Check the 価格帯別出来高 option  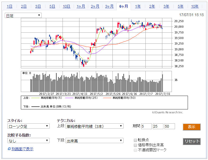(x=135, y=145)
